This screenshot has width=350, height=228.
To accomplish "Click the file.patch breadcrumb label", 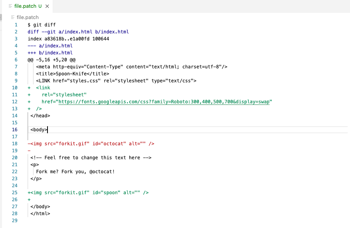I will point(28,17).
